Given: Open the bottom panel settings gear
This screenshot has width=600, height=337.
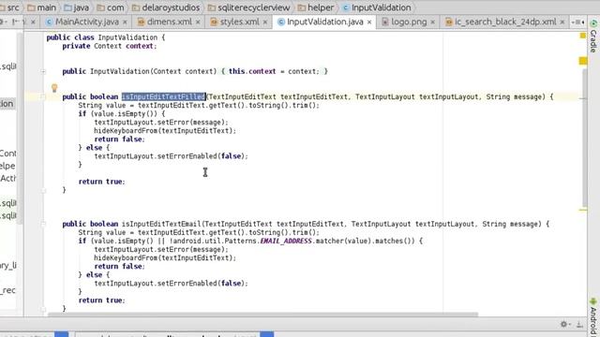Looking at the screenshot, I should click(564, 325).
